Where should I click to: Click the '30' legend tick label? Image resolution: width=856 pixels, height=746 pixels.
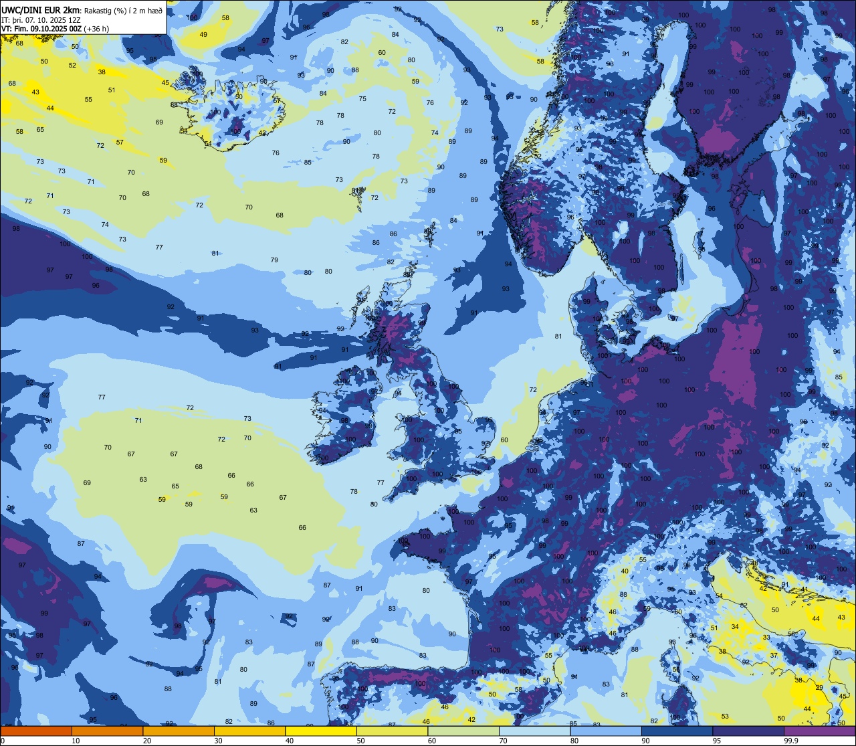218,741
